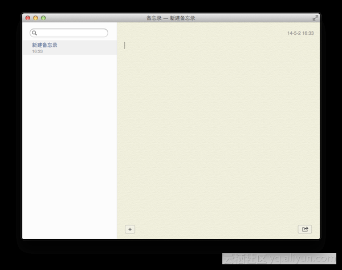This screenshot has width=342, height=270.
Task: Click into the note editing area
Action: (x=218, y=131)
